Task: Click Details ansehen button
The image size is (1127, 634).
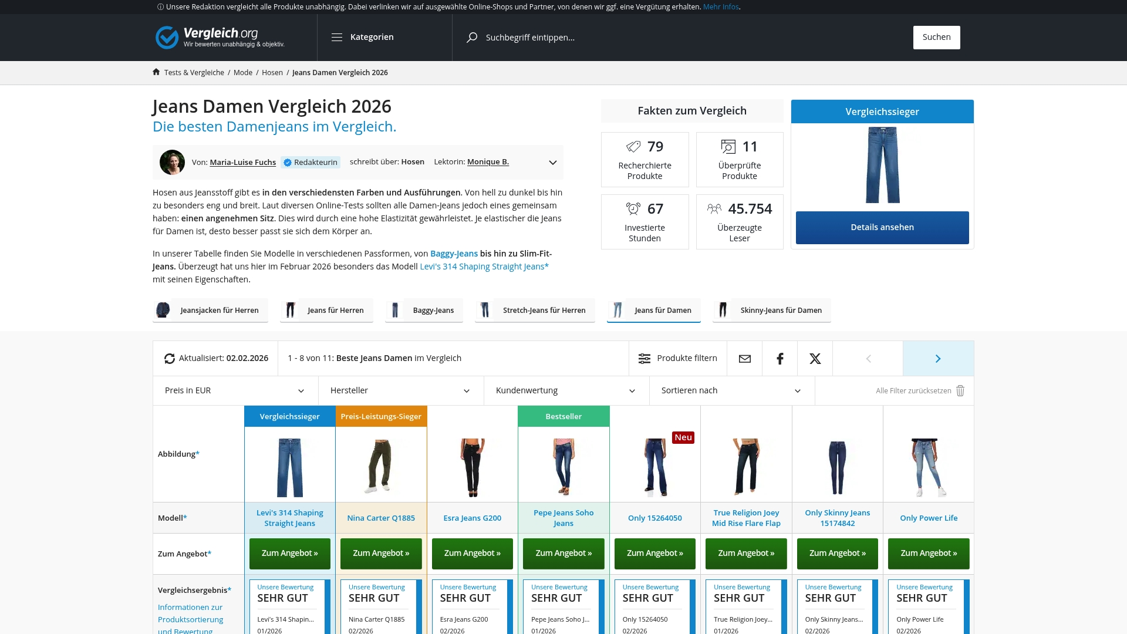Action: 882,227
